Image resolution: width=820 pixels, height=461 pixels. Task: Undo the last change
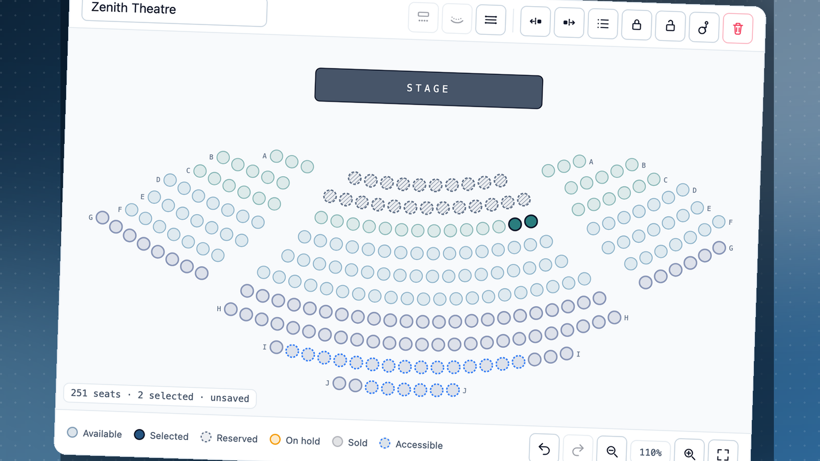(x=544, y=449)
